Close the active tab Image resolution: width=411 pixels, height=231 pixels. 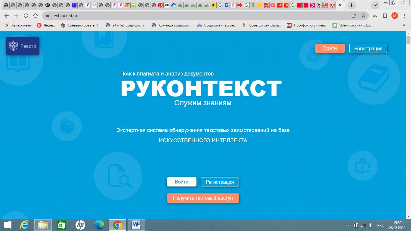tap(340, 5)
